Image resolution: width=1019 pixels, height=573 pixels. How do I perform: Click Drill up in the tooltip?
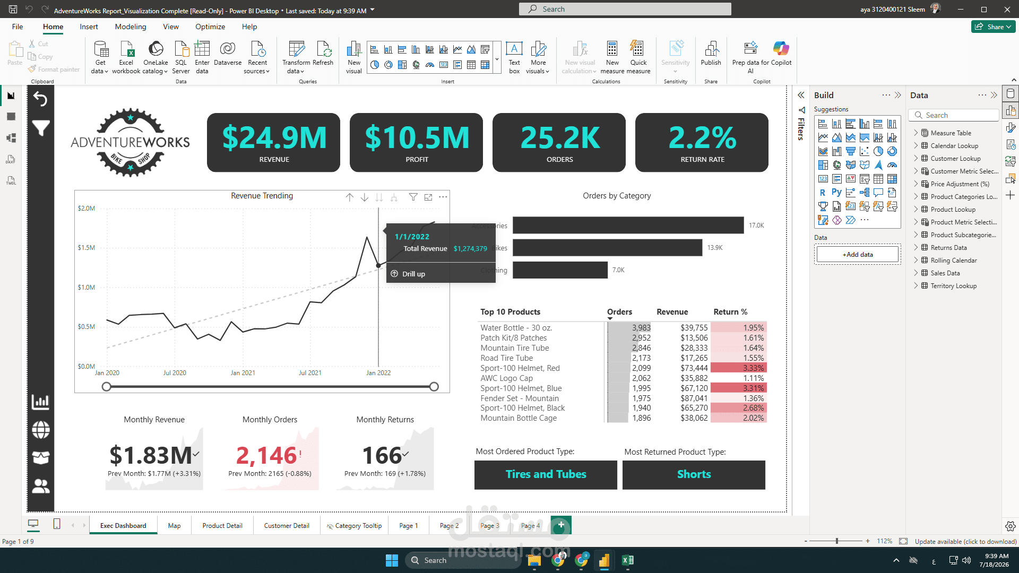413,274
